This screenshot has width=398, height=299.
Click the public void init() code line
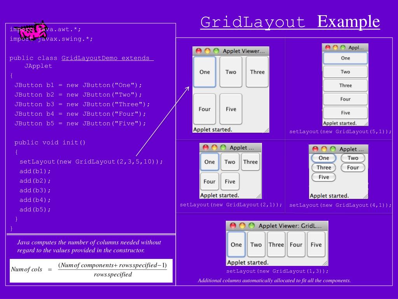(x=50, y=142)
